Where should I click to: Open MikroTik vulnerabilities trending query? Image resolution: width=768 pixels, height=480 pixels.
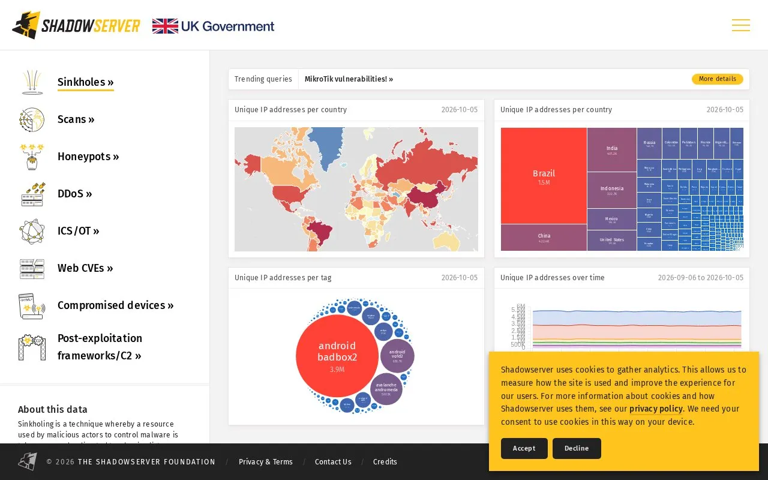pos(349,79)
